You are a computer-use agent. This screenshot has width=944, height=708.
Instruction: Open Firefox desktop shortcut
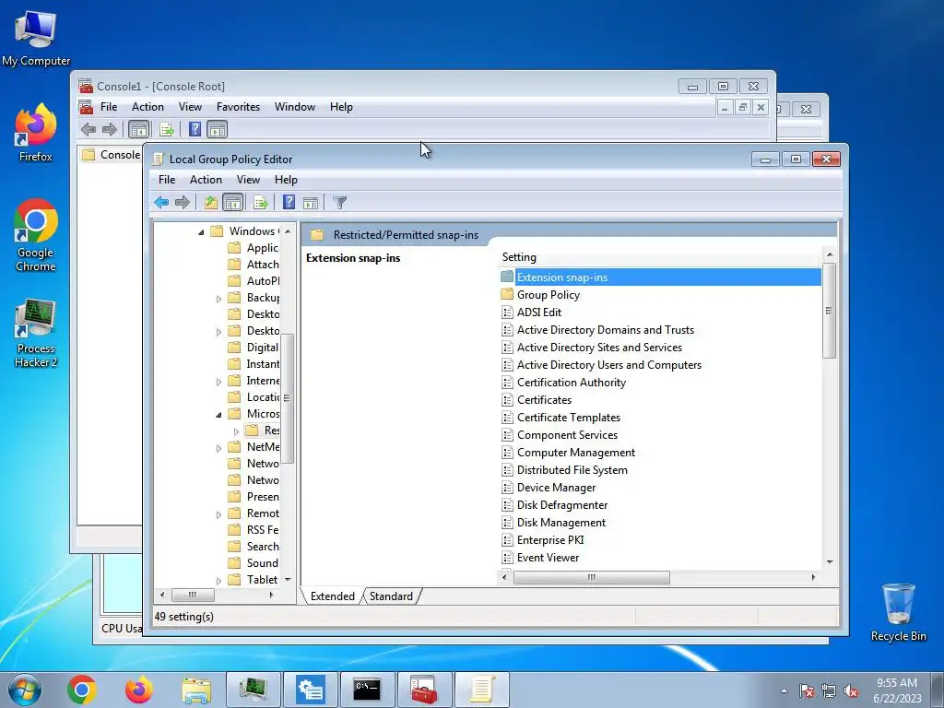pyautogui.click(x=36, y=133)
